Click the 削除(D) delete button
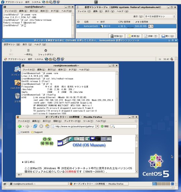Viewport: 181px width, 192px height. [x=116, y=36]
